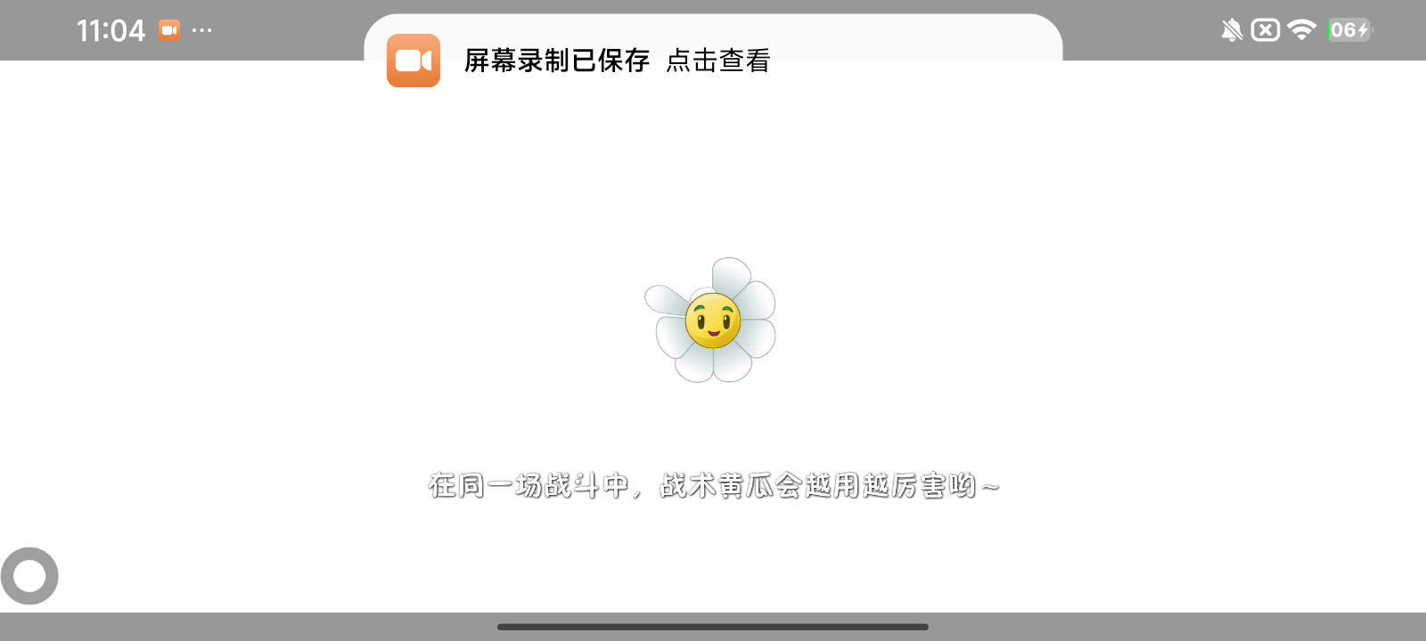Screen dimensions: 1426x641
Task: Tap 在同一场战斗中 at start of tip
Action: click(529, 485)
